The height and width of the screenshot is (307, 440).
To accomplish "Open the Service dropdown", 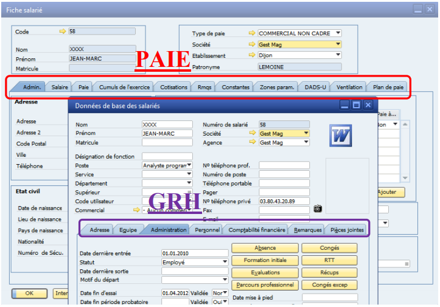I will [x=189, y=174].
